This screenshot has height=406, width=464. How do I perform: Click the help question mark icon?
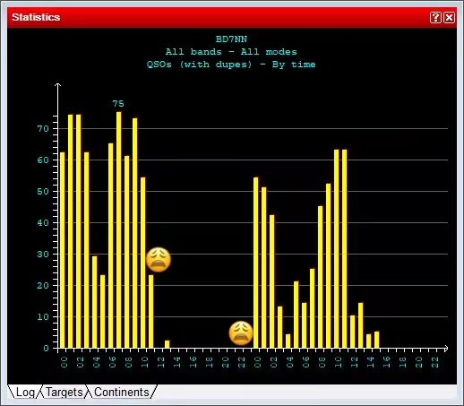point(435,17)
